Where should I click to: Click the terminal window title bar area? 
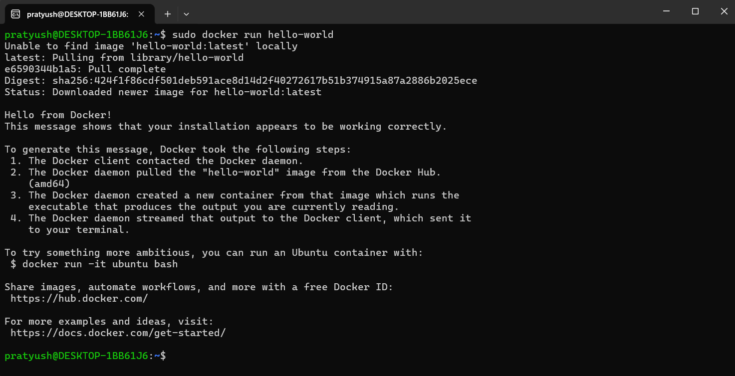[x=399, y=14]
